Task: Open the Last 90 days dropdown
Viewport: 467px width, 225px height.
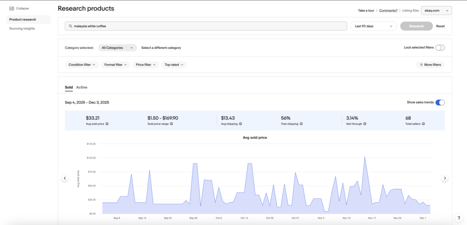Action: pyautogui.click(x=373, y=26)
